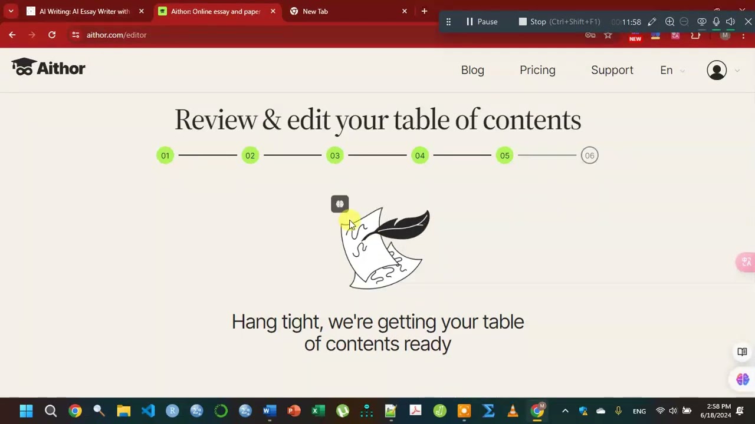Open the saved passwords key icon
This screenshot has width=755, height=424.
(590, 36)
